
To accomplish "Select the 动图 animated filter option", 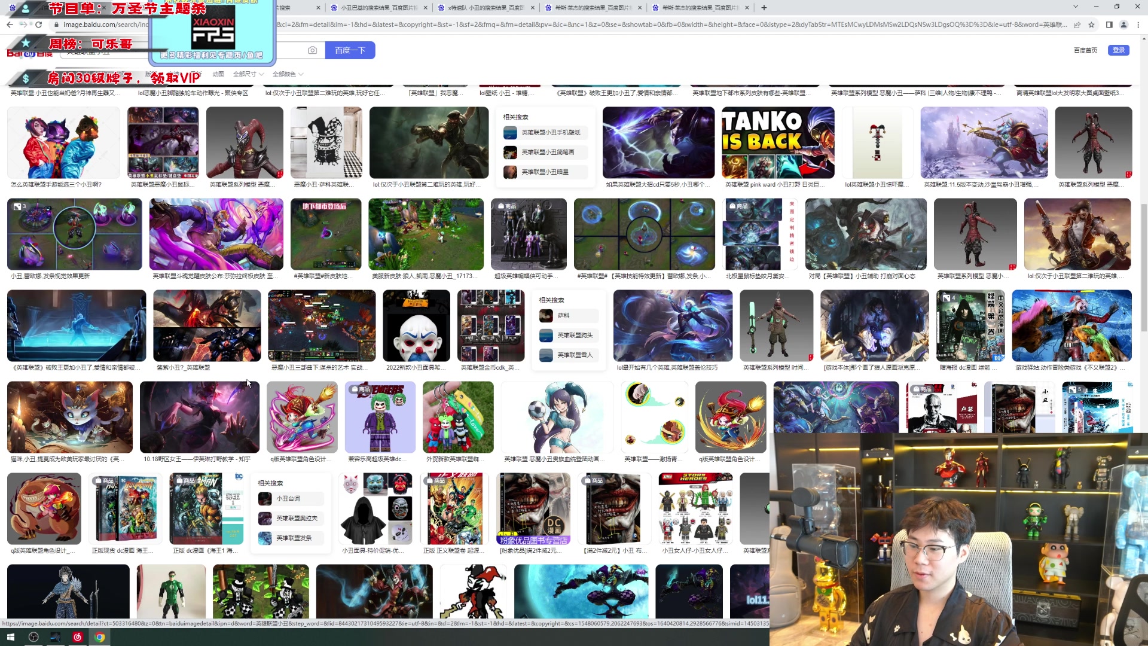I will 218,74.
